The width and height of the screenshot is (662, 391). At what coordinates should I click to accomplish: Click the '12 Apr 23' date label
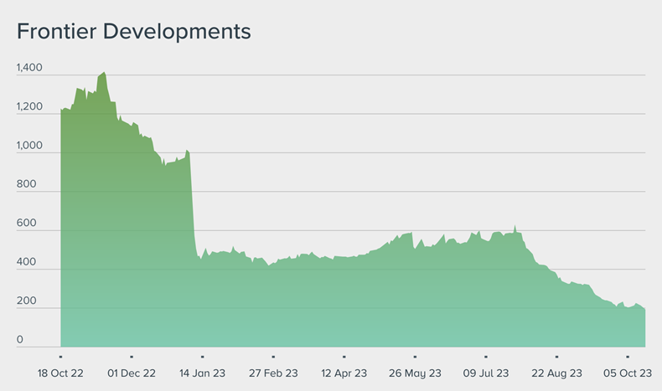pyautogui.click(x=344, y=373)
